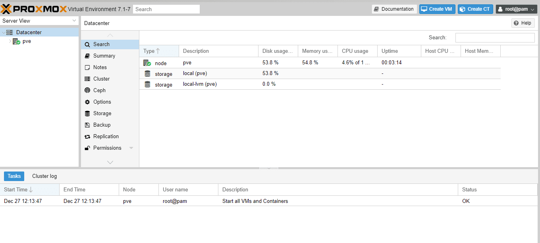Open the Ceph menu item
This screenshot has width=540, height=243.
click(110, 91)
